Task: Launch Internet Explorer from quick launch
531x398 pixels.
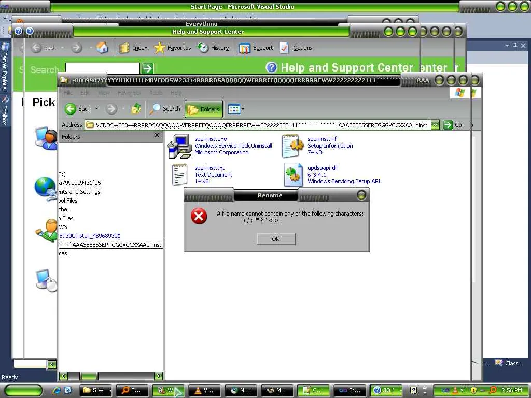Action: tap(57, 391)
